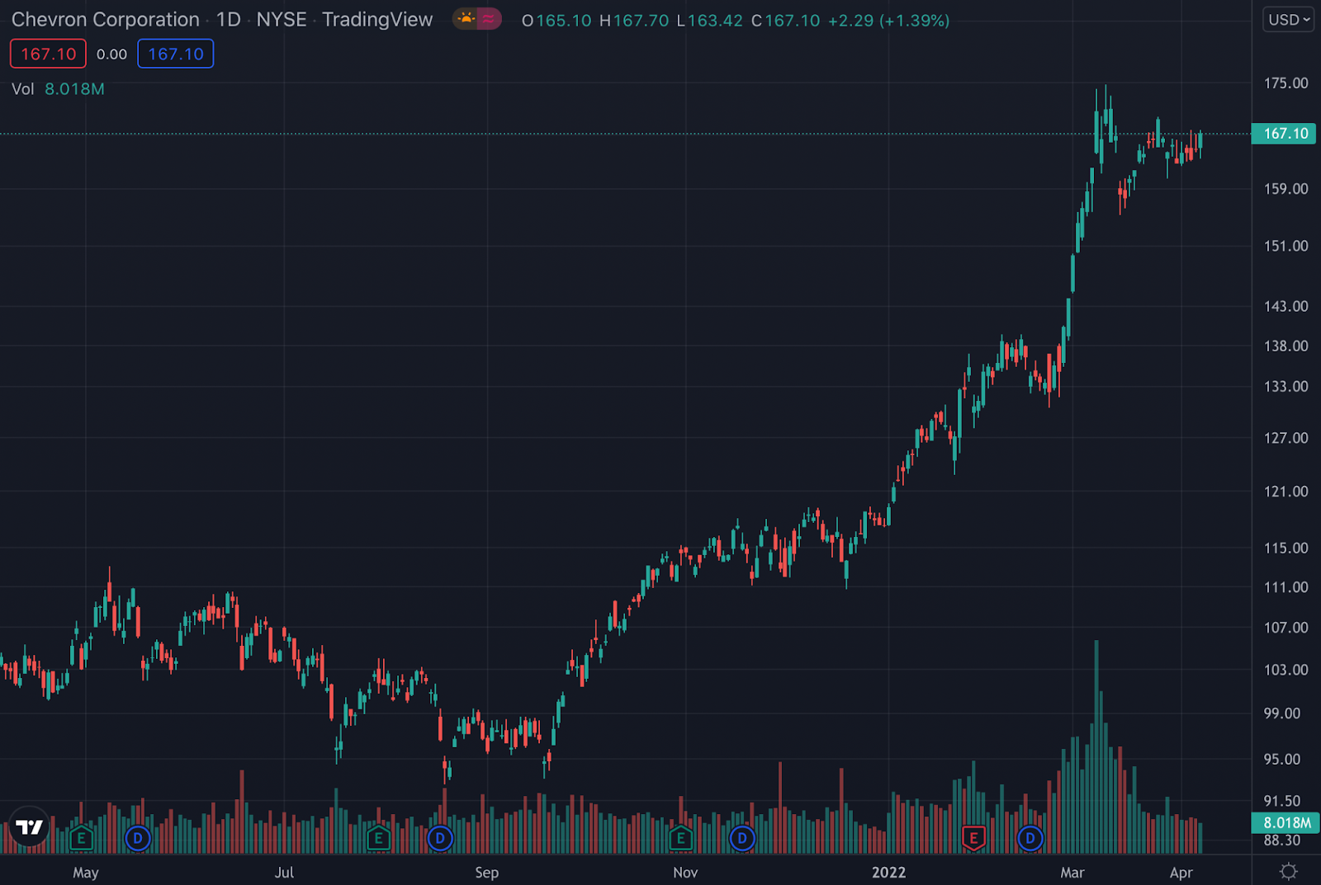This screenshot has width=1321, height=885.
Task: Click the sun market status icon
Action: point(466,19)
